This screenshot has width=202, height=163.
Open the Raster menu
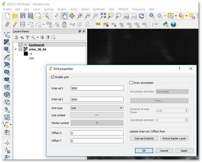click(85, 9)
